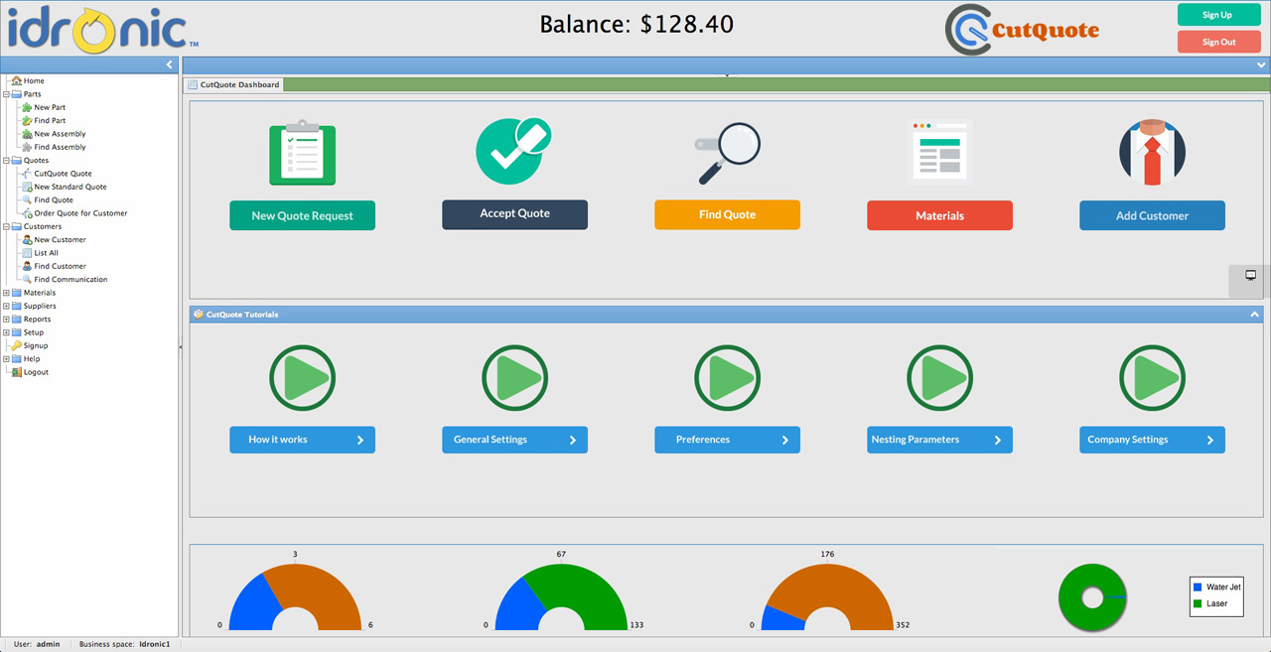Collapse the Customers tree node
This screenshot has width=1271, height=652.
[6, 226]
